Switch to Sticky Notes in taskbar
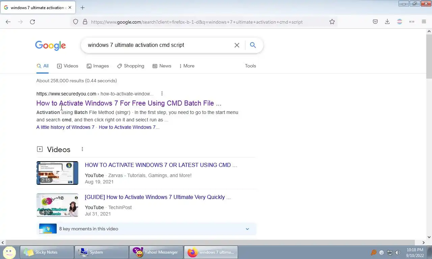The image size is (432, 259). point(47,252)
